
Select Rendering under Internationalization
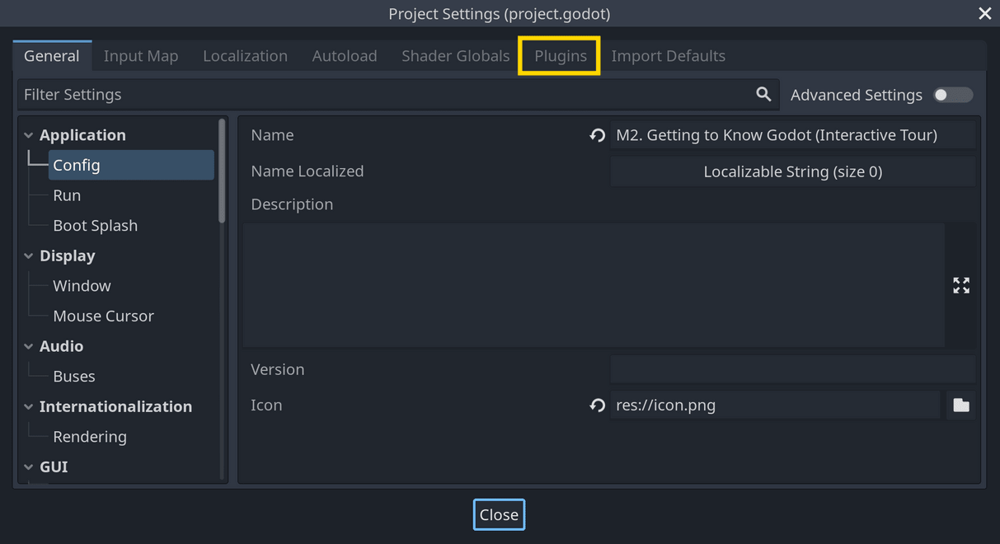(90, 437)
